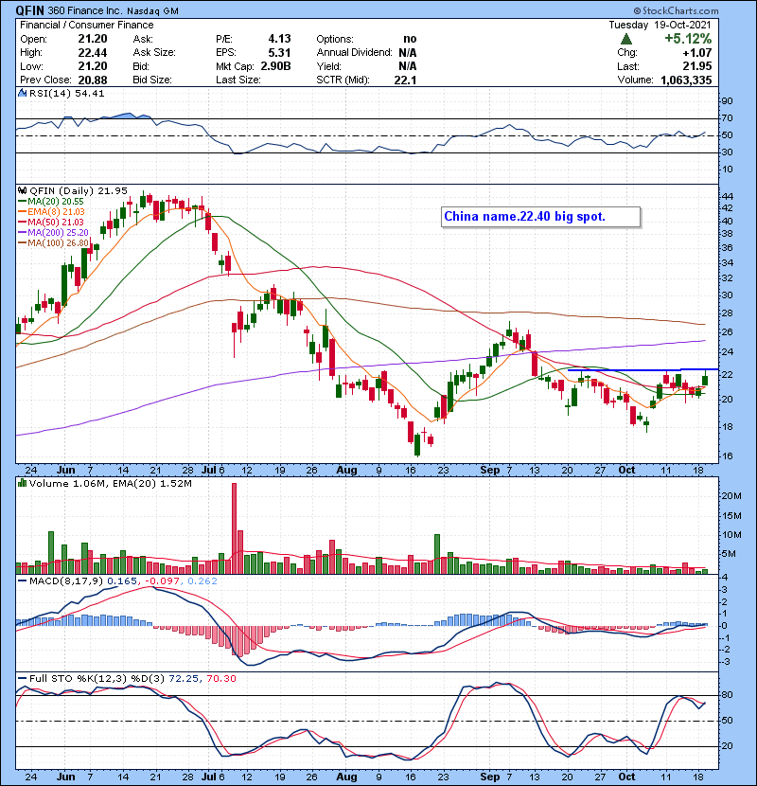
Task: Click the Sep label on the price chart axis
Action: [489, 470]
